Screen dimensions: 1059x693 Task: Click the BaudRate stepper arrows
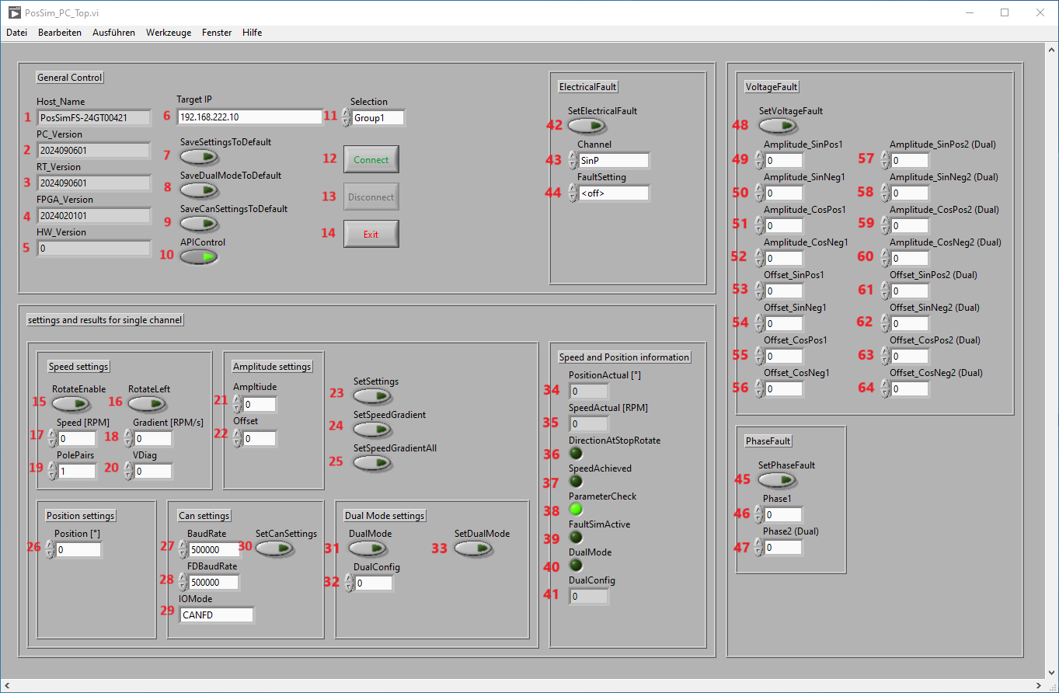183,550
